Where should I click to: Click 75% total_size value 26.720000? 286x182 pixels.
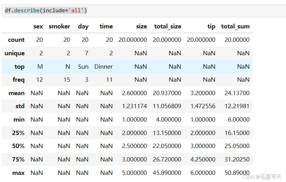coord(167,159)
